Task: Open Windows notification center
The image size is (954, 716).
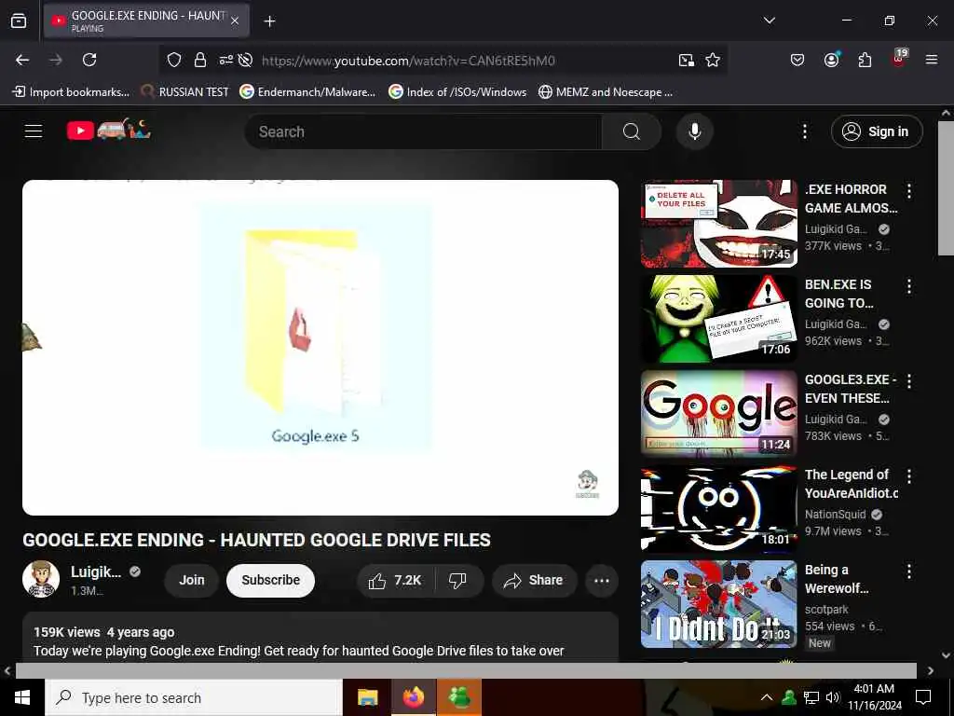Action: click(x=923, y=697)
